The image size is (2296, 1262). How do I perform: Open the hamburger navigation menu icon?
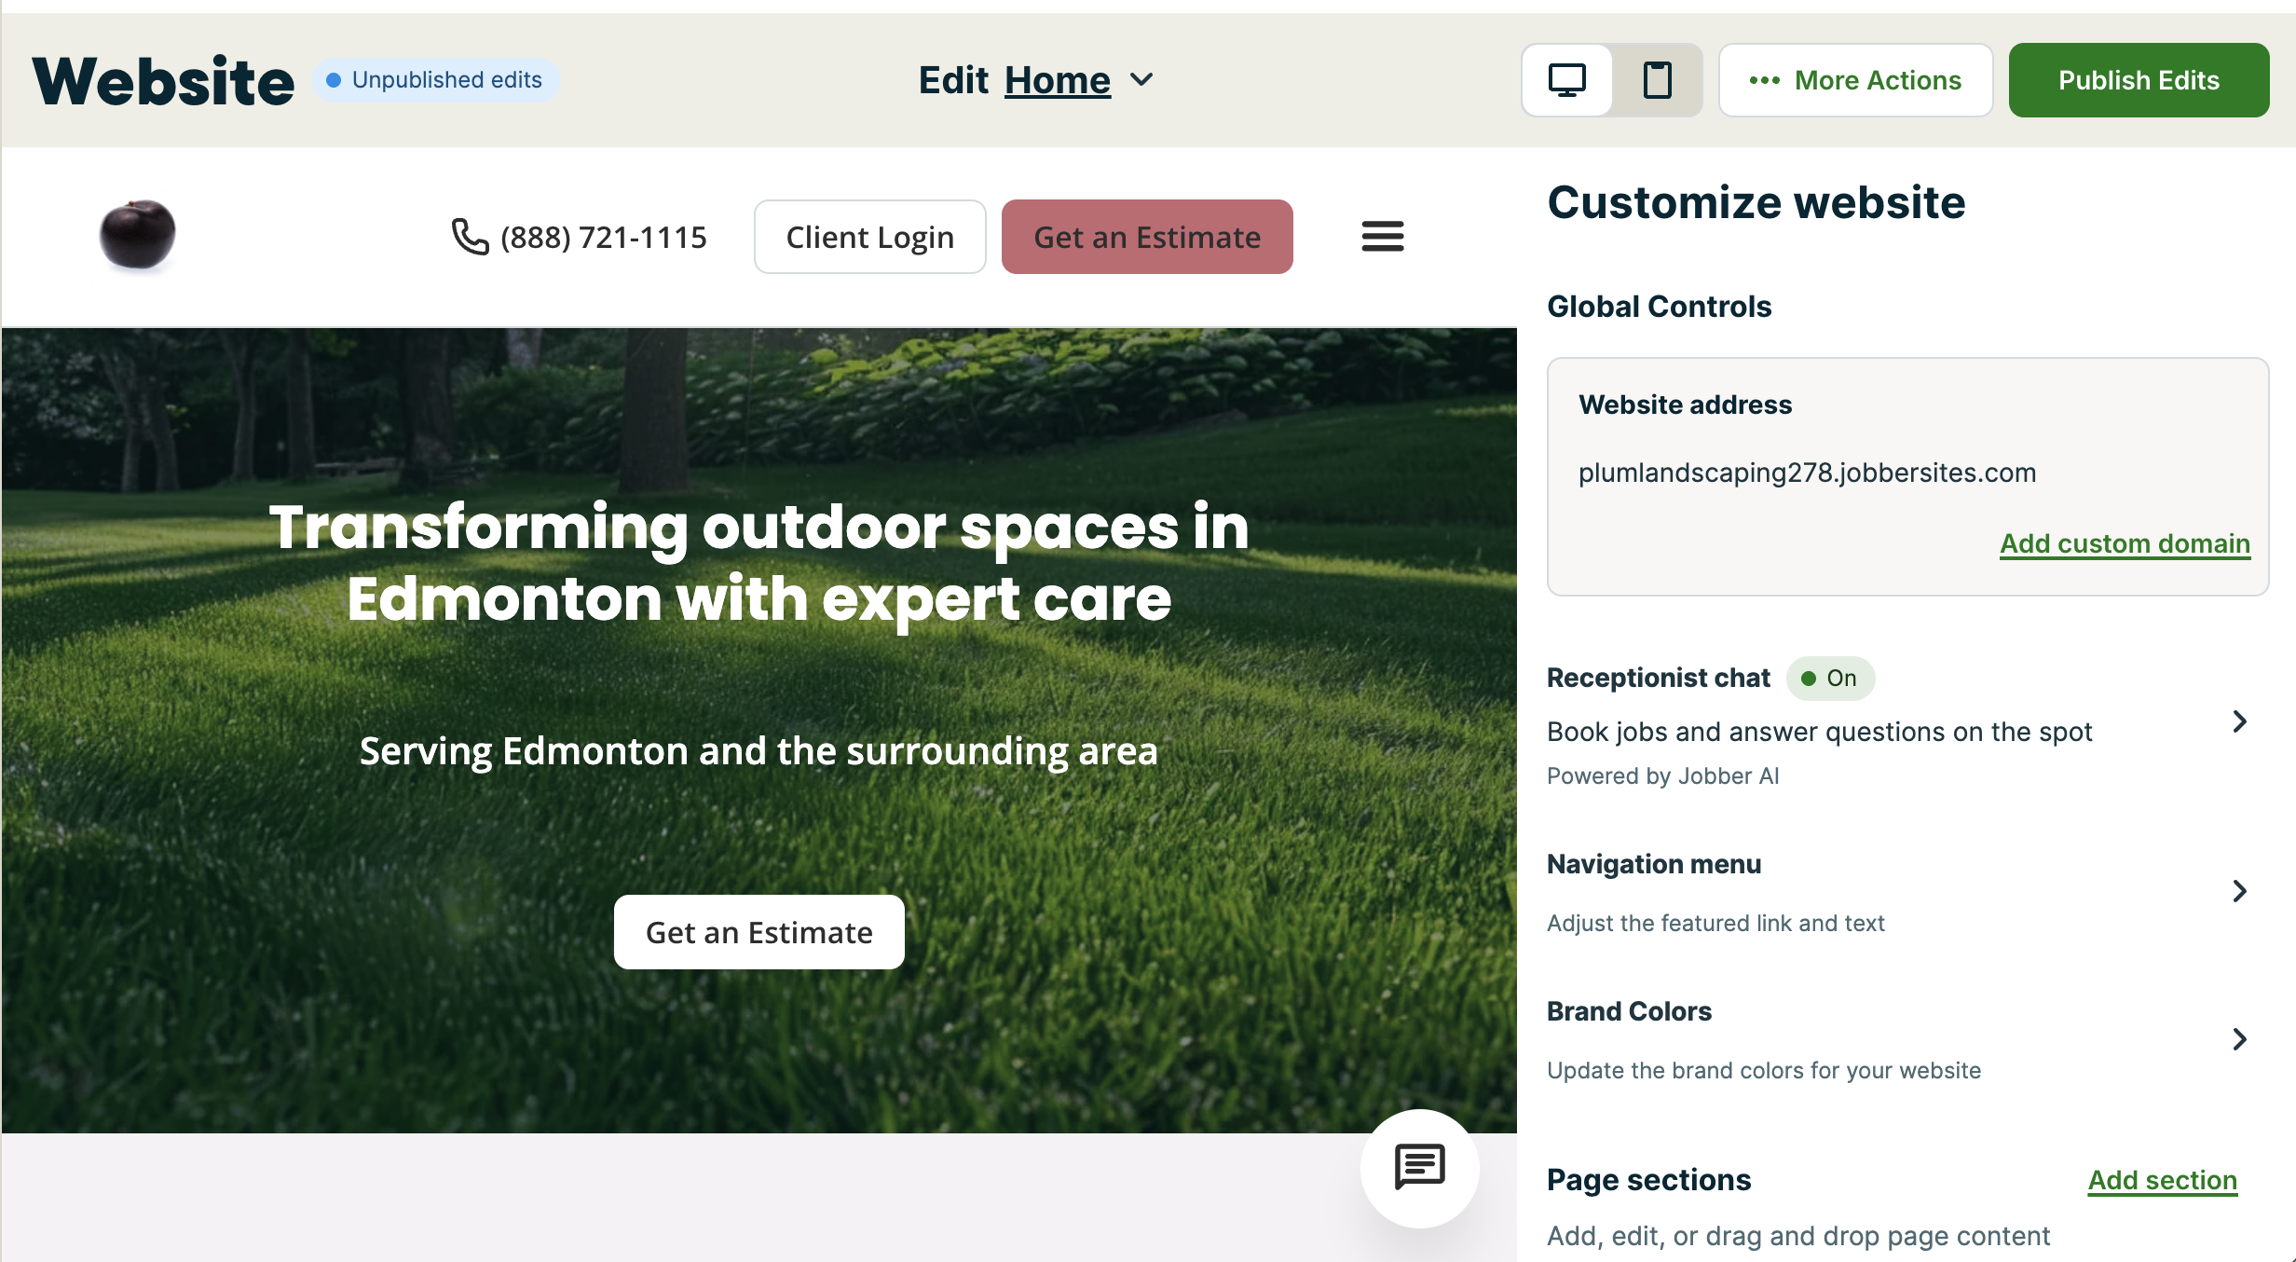1382,237
